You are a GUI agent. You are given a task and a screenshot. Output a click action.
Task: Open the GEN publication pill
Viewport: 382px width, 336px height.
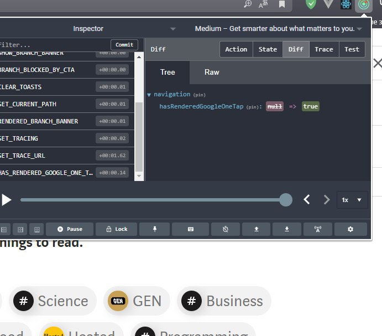tap(137, 301)
